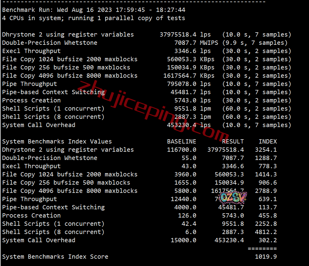Click the Benchmark Run date line
The width and height of the screenshot is (309, 266).
click(94, 10)
